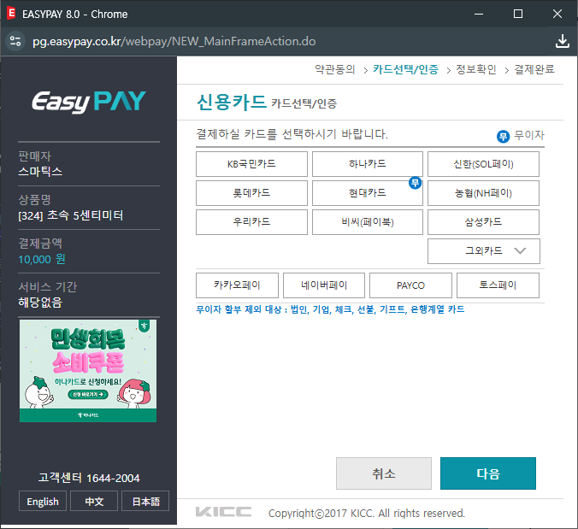This screenshot has width=578, height=529.
Task: Click the address bar URL
Action: [x=174, y=41]
